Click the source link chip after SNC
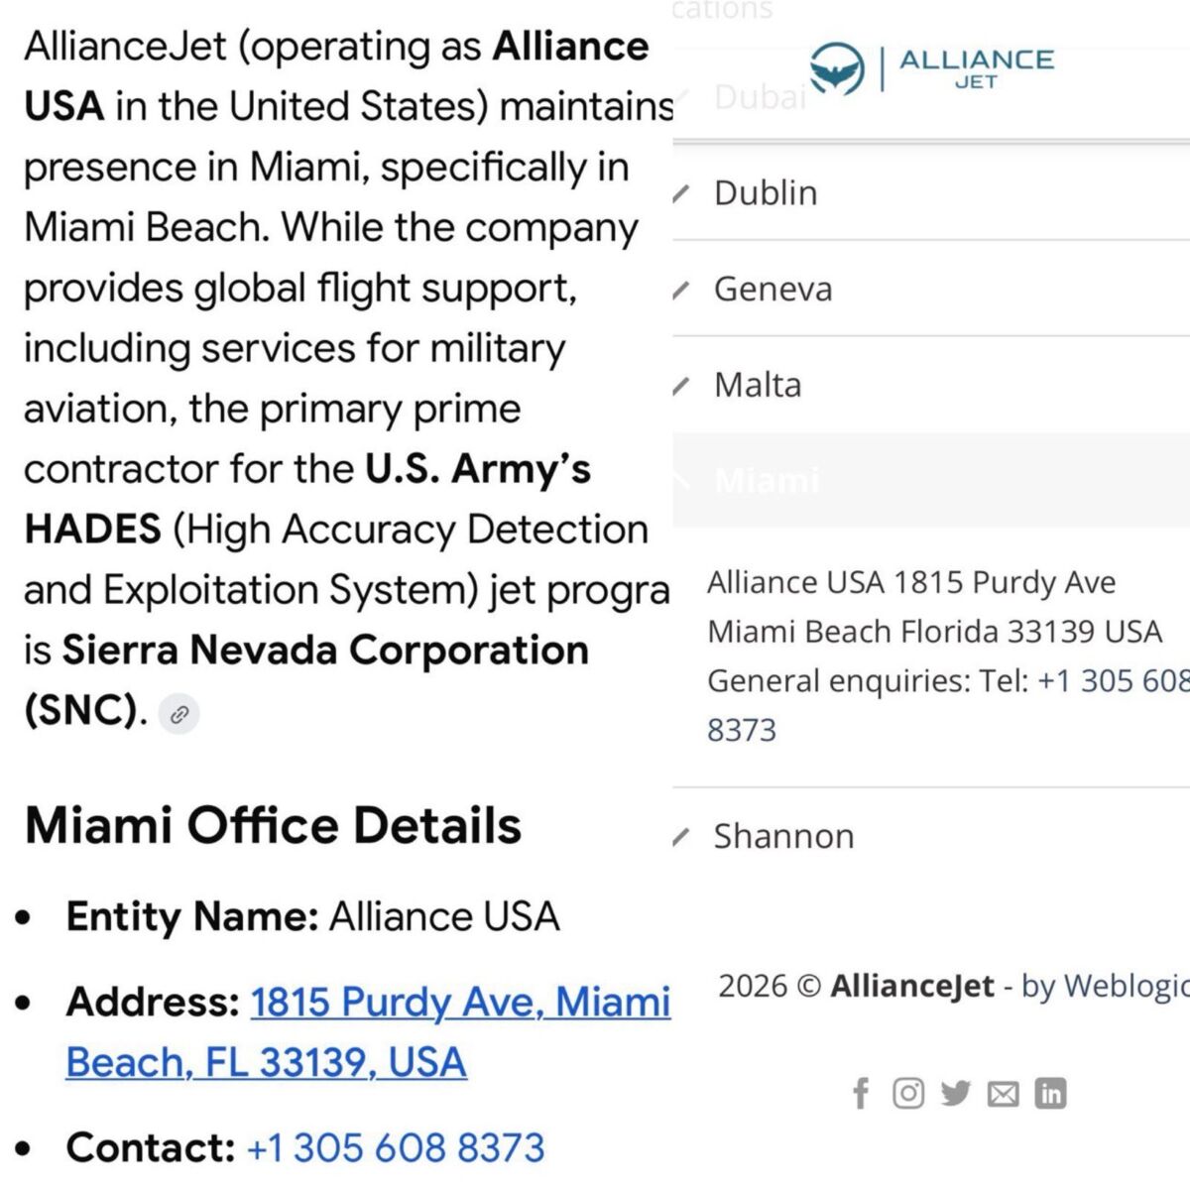This screenshot has height=1190, width=1190. 179,714
